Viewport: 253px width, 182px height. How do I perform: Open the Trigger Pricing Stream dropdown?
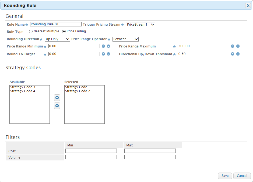coord(140,25)
